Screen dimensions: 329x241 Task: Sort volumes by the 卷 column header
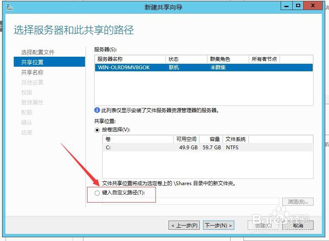(x=138, y=139)
